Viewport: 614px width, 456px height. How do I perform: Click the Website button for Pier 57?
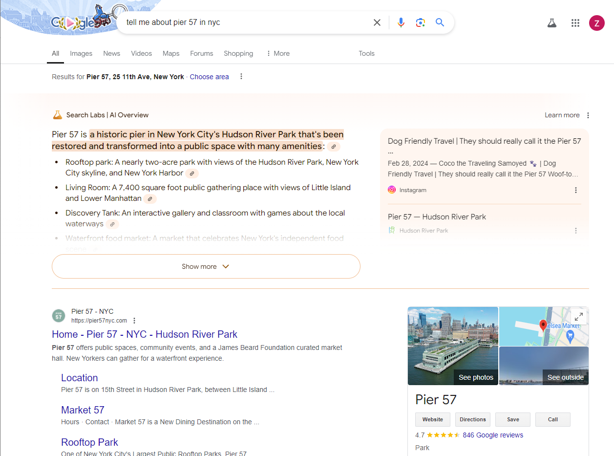tap(433, 419)
